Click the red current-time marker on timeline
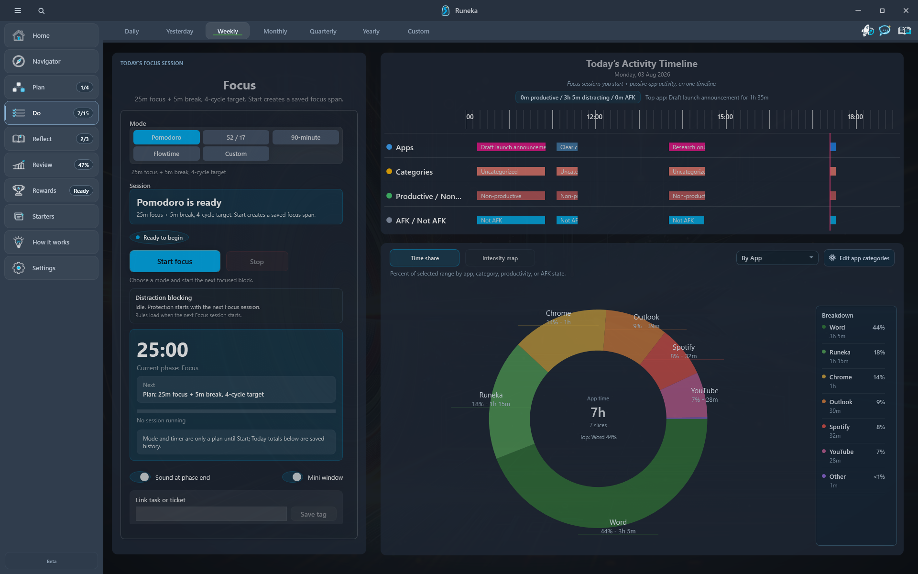Image resolution: width=918 pixels, height=574 pixels. [x=830, y=182]
